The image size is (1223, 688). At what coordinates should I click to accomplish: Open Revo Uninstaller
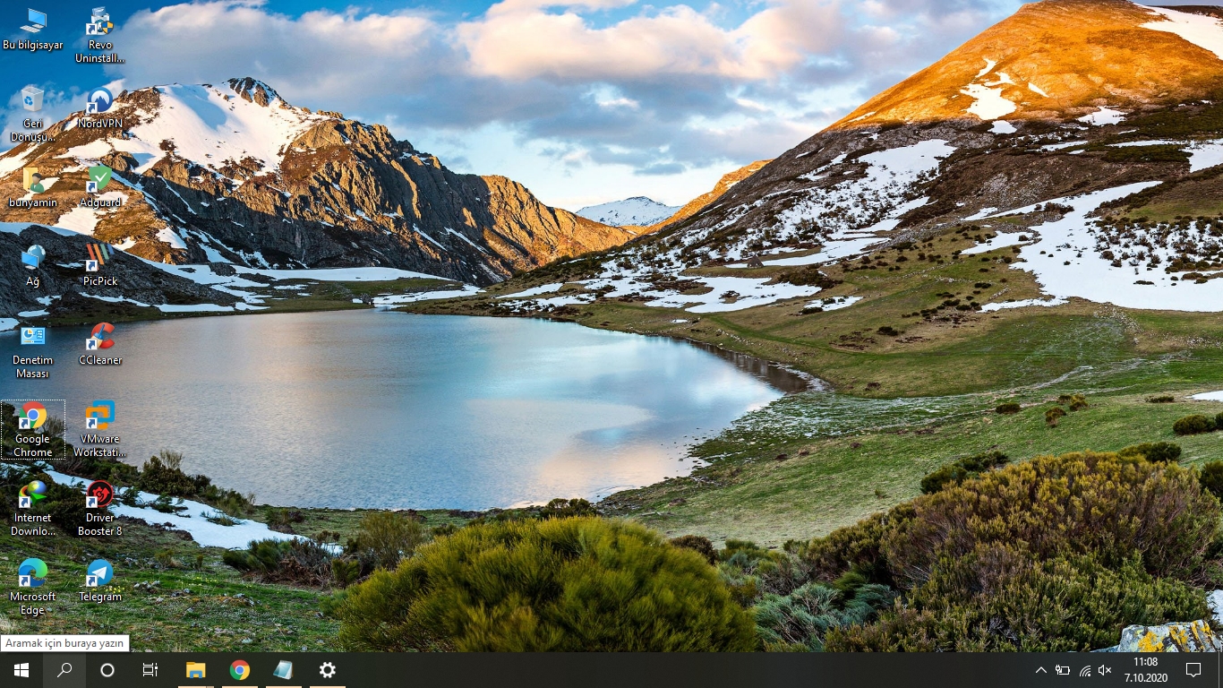99,21
